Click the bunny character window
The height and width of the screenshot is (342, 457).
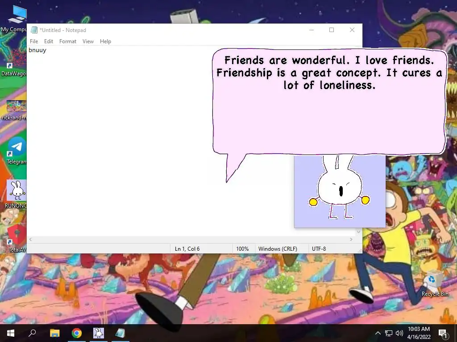click(340, 191)
